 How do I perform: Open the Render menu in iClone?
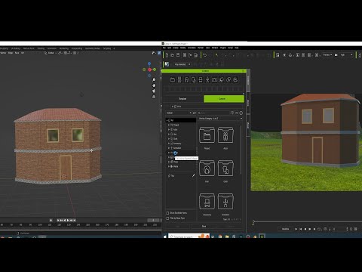(x=201, y=48)
